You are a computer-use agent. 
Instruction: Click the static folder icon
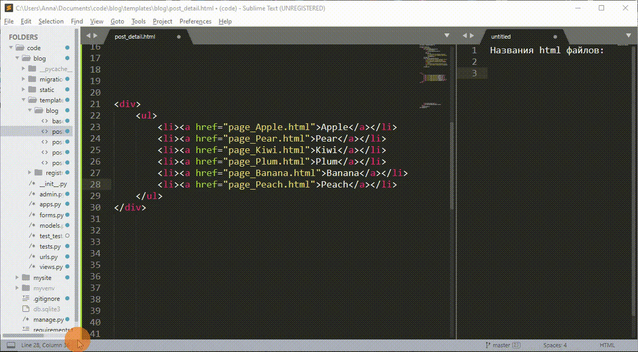tap(32, 90)
